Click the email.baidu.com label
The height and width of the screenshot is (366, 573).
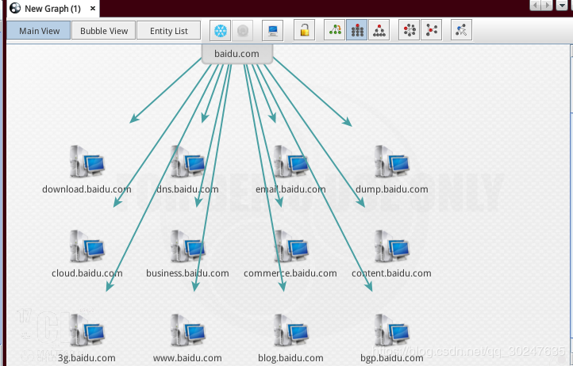290,189
